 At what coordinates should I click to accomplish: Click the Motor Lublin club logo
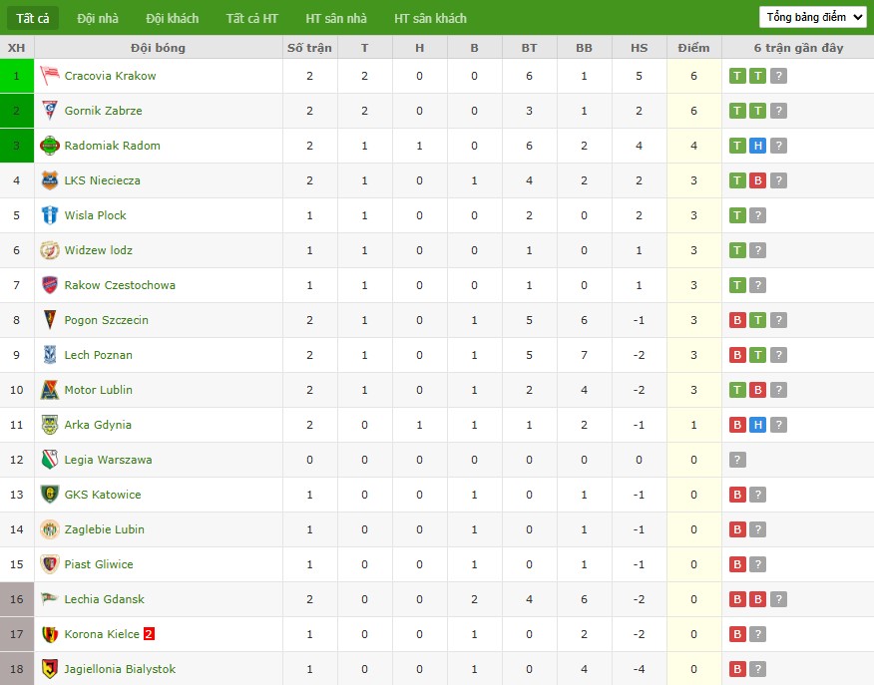pyautogui.click(x=50, y=390)
